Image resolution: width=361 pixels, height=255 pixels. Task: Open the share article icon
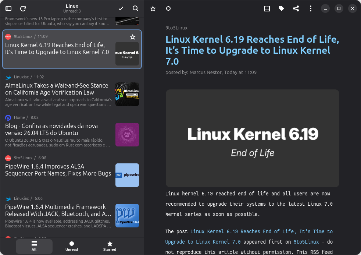[296, 8]
